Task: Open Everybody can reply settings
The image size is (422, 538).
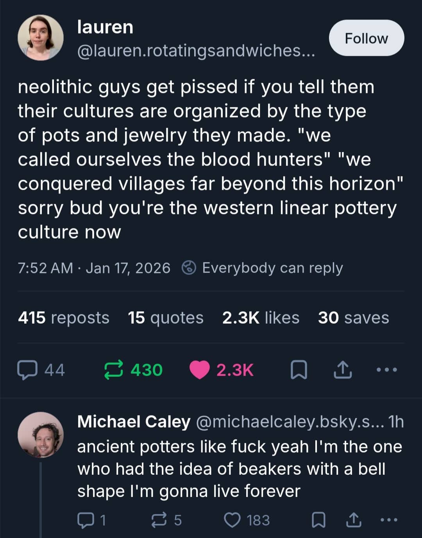Action: (x=263, y=268)
